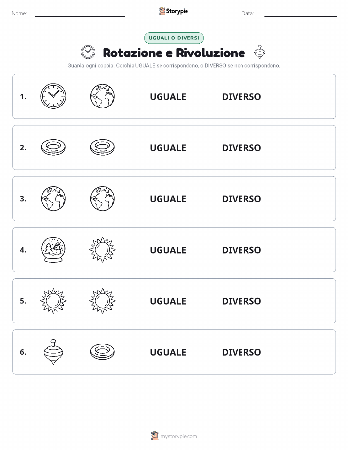The height and width of the screenshot is (450, 348).
Task: Choose DIVERSO for row 4
Action: pyautogui.click(x=241, y=250)
